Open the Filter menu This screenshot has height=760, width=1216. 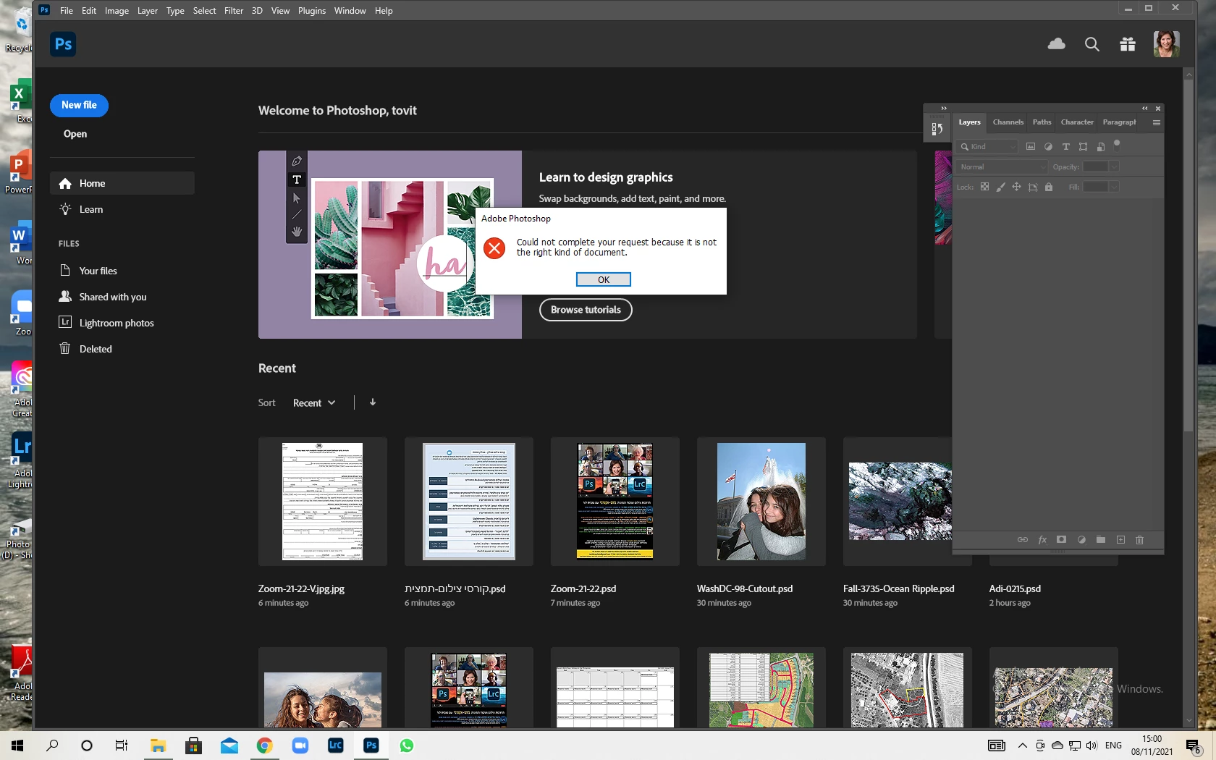pos(234,11)
